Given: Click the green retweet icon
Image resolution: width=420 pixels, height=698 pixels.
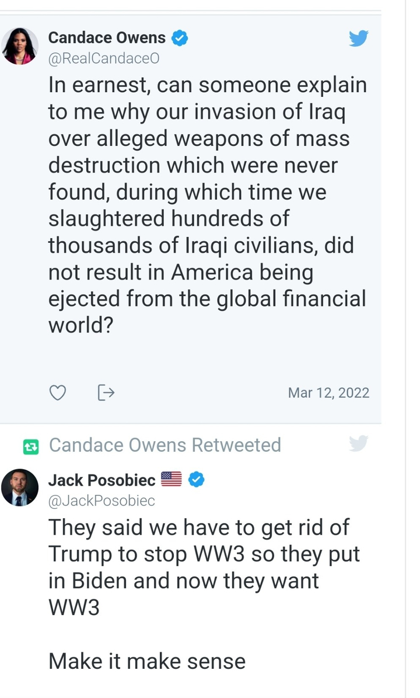Looking at the screenshot, I should tap(30, 447).
